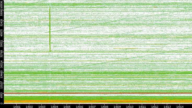Click the 14:01 time axis label

[17, 107]
